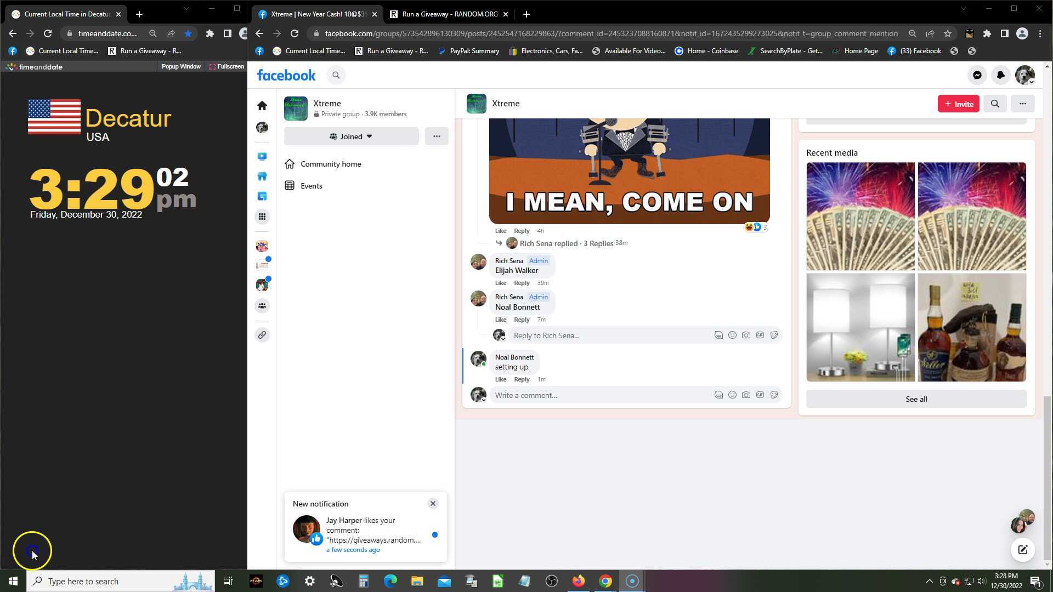Click See all under Recent media

[916, 399]
